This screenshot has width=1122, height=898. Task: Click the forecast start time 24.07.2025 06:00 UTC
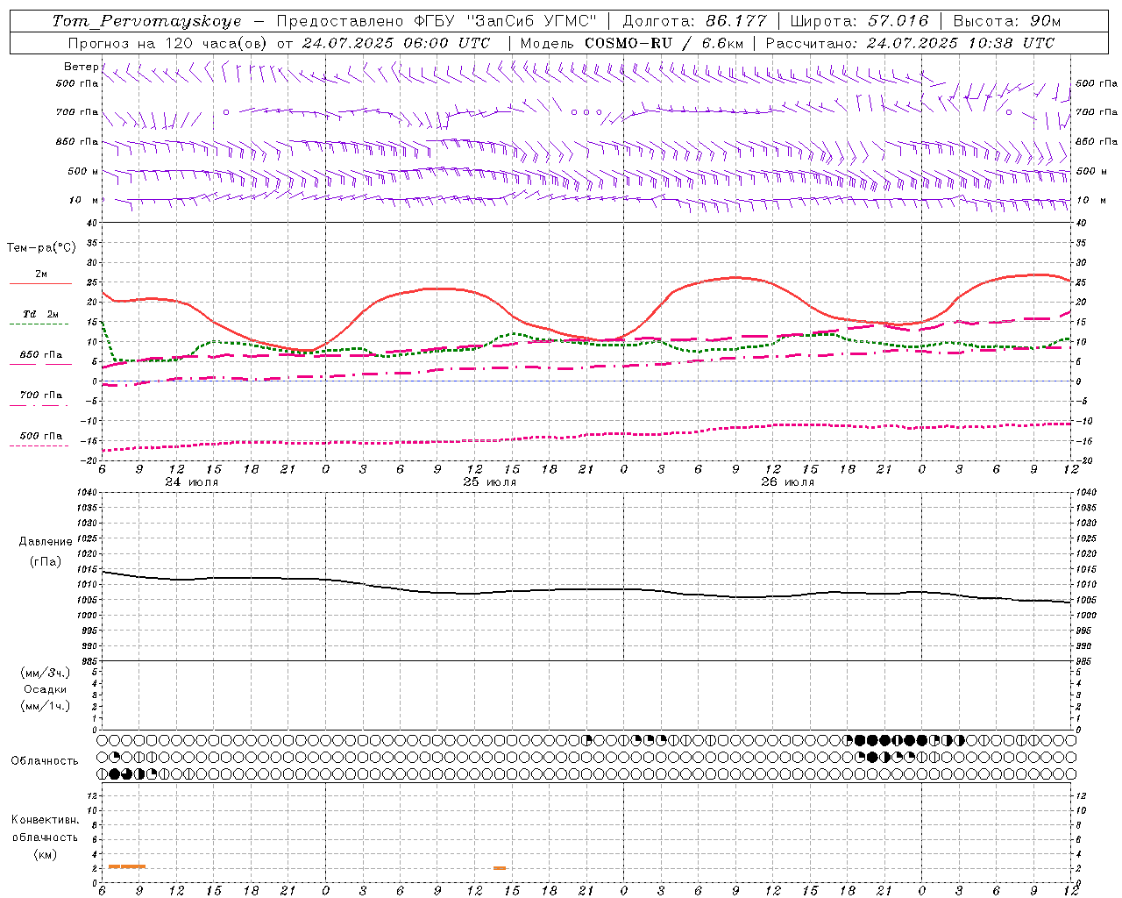(x=395, y=43)
